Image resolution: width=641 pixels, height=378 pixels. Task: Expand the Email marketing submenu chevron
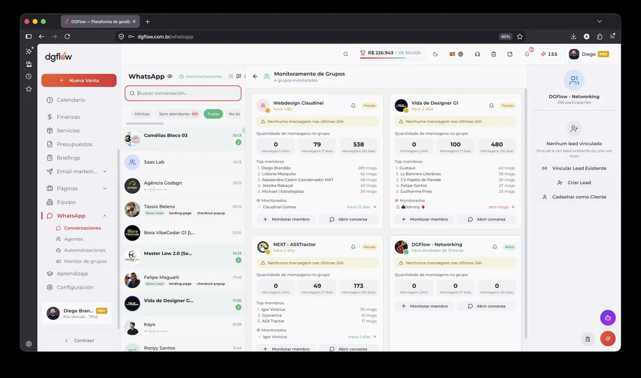click(105, 172)
